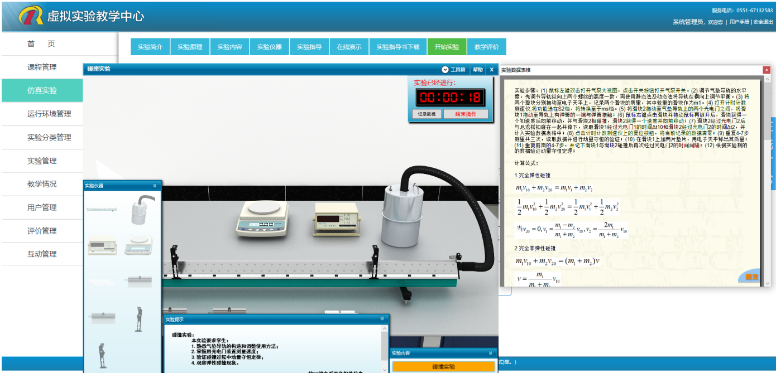The height and width of the screenshot is (373, 776).
Task: Collapse the 实验提示 panel
Action: [382, 319]
